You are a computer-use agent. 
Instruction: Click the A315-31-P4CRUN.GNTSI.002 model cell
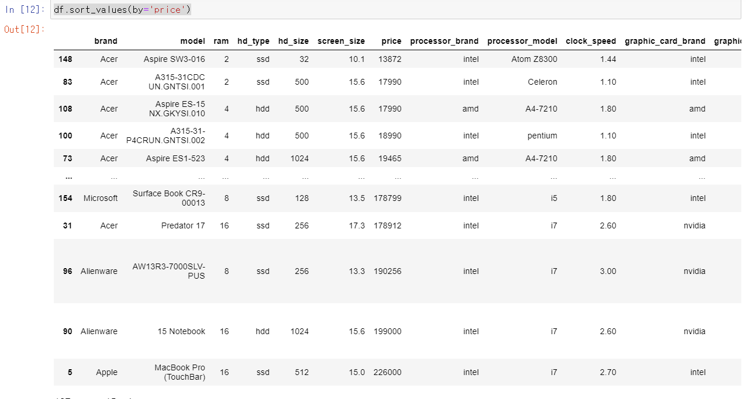[165, 136]
